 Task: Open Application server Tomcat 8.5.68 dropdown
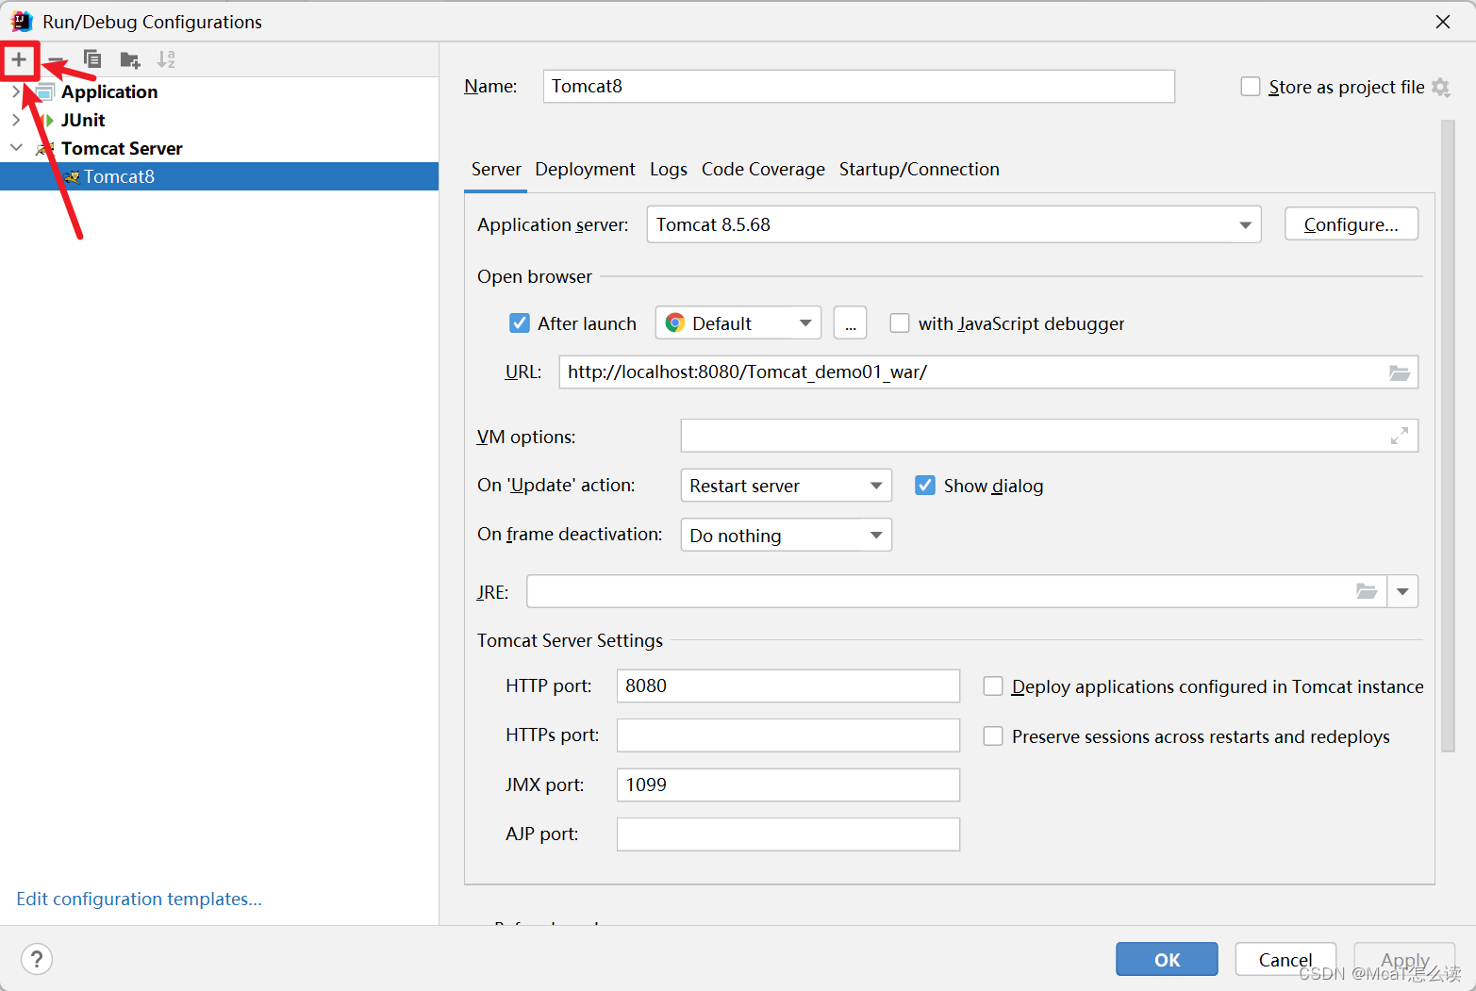tap(954, 224)
